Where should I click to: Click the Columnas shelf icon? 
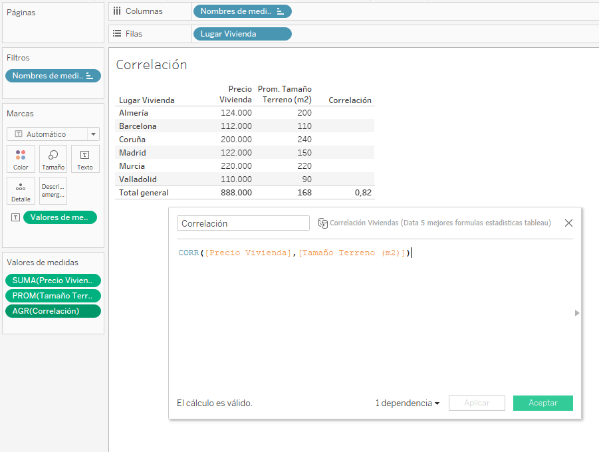point(117,11)
